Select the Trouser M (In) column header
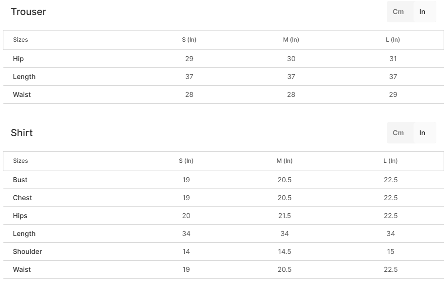The image size is (447, 282). click(x=291, y=40)
